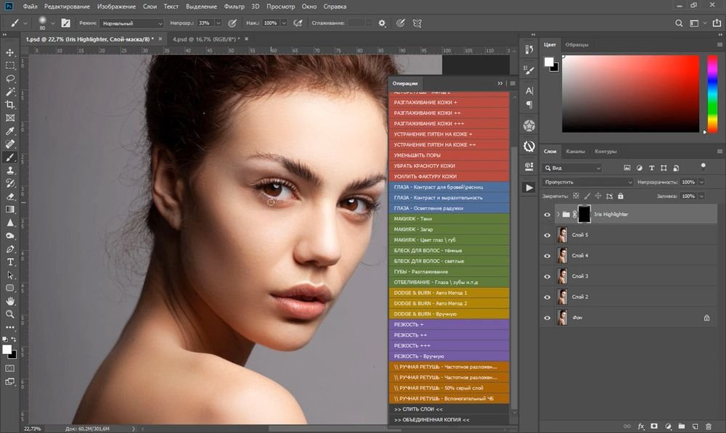Click the fx layer style icon

[x=641, y=426]
